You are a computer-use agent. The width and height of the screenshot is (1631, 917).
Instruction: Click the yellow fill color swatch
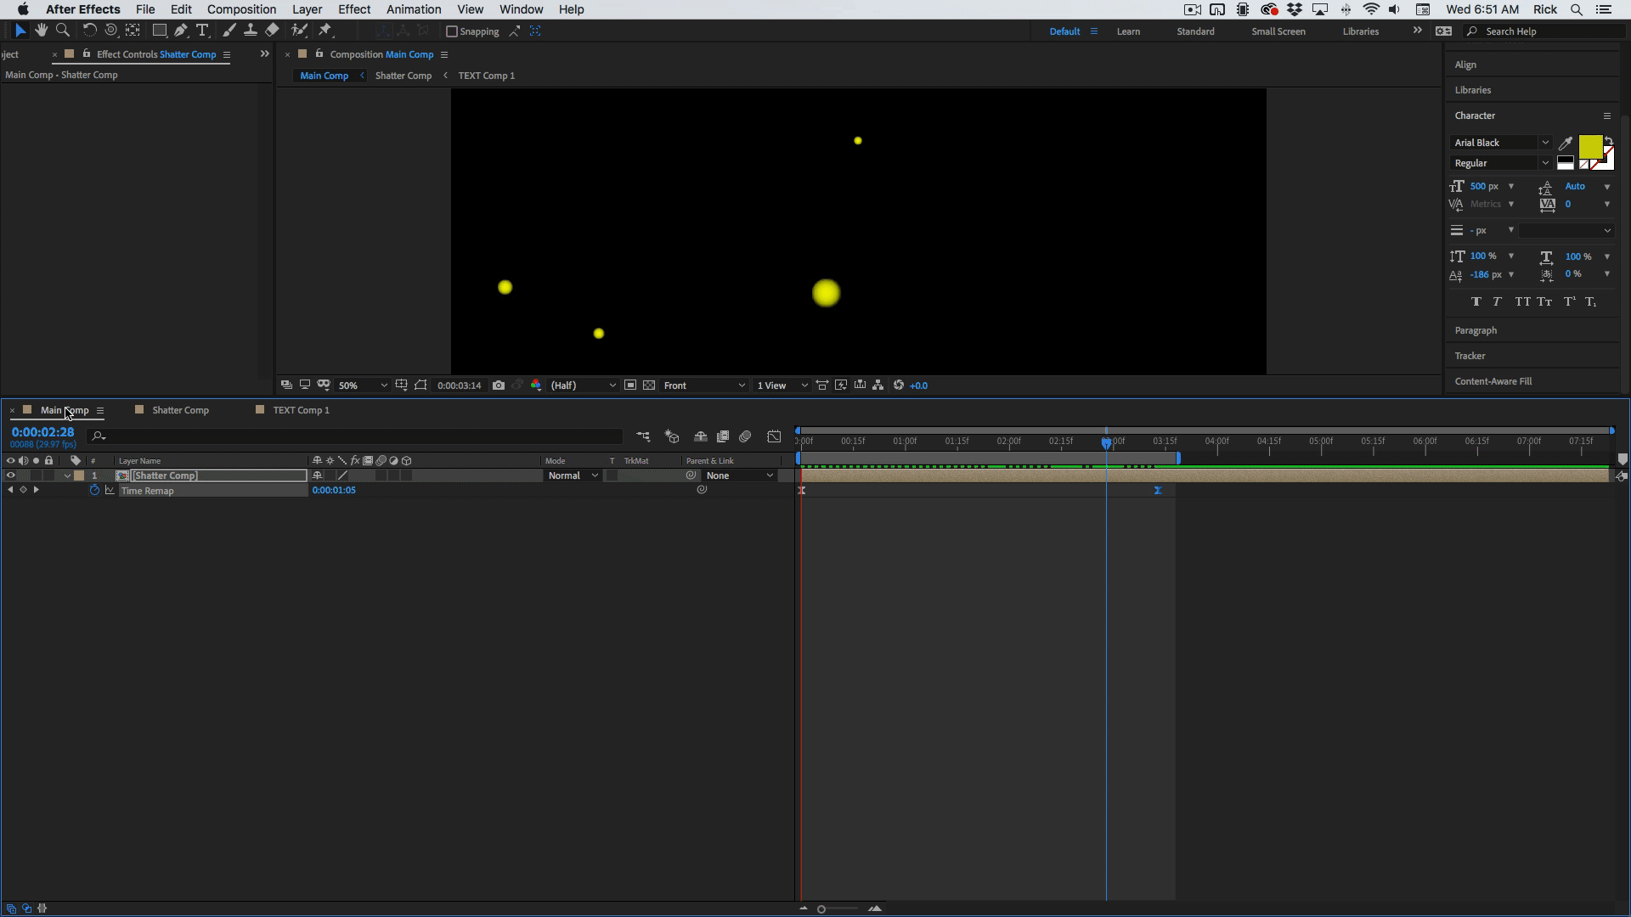click(1589, 147)
